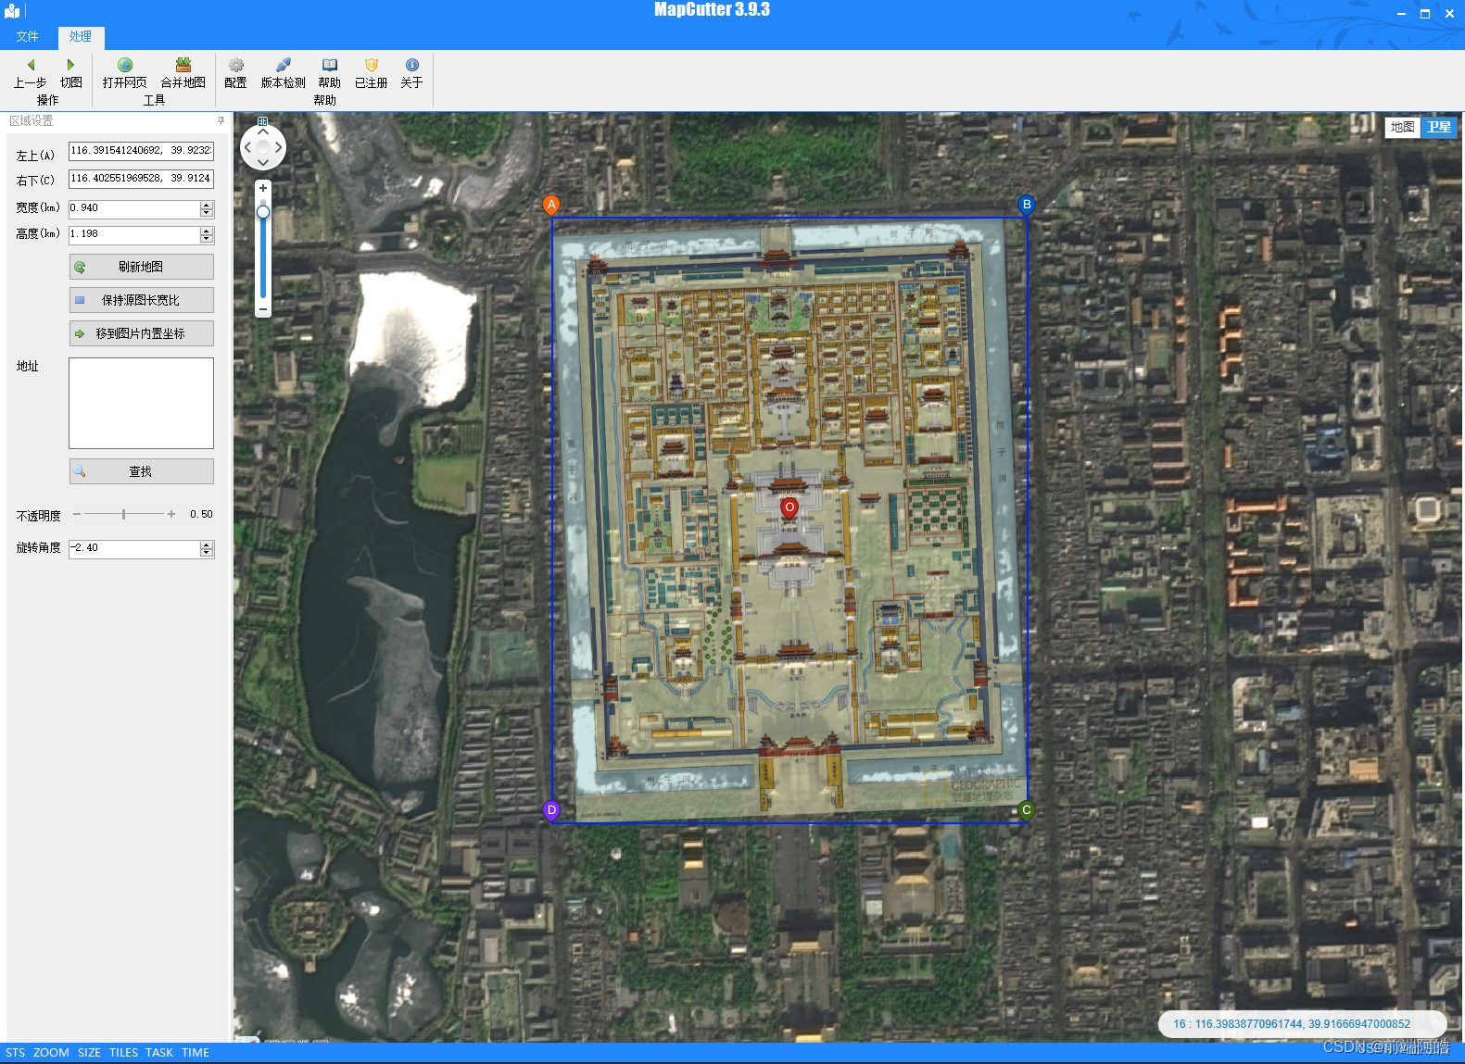This screenshot has width=1465, height=1064.
Task: Click the 查找 search button
Action: pyautogui.click(x=142, y=471)
